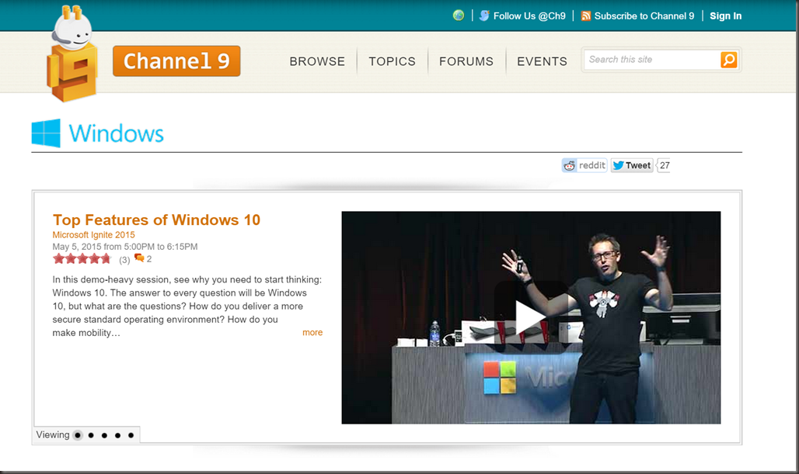Open the BROWSE menu
799x474 pixels.
pyautogui.click(x=317, y=61)
